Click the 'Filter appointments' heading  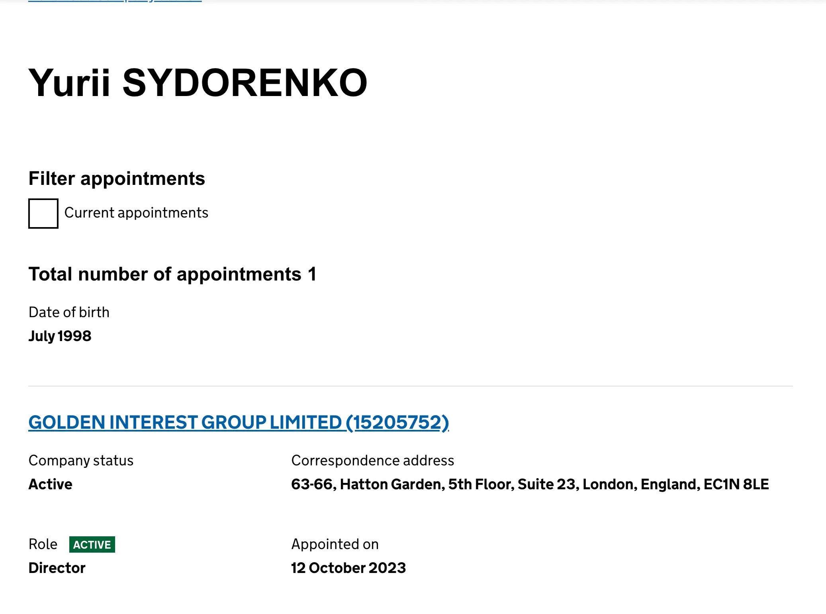click(x=117, y=179)
